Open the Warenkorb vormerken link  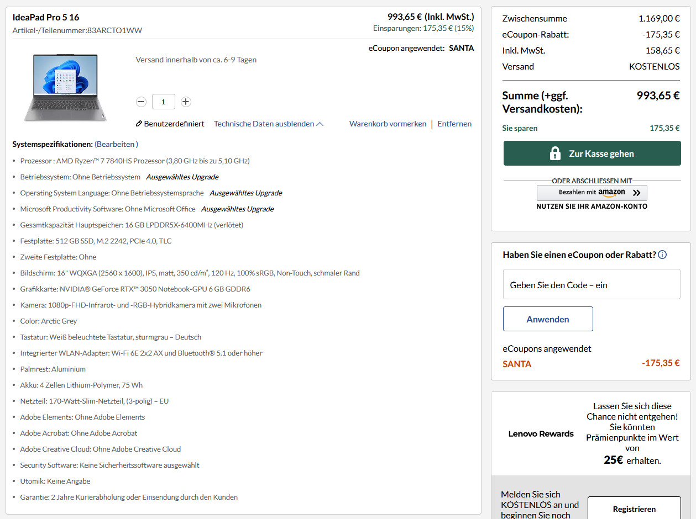pos(388,124)
